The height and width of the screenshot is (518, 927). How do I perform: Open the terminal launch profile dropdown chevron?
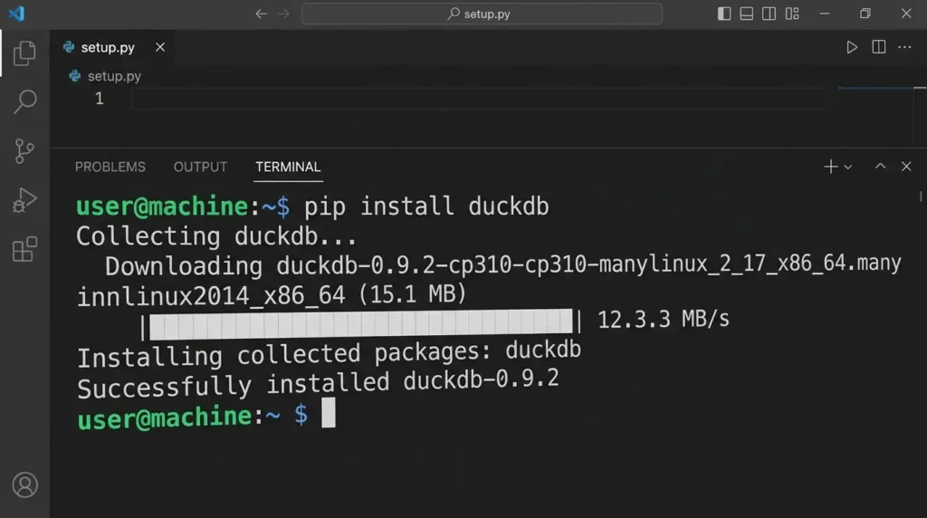click(847, 168)
